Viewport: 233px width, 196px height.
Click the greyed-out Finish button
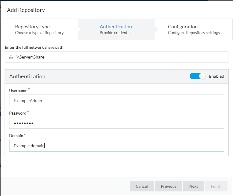pos(216,186)
